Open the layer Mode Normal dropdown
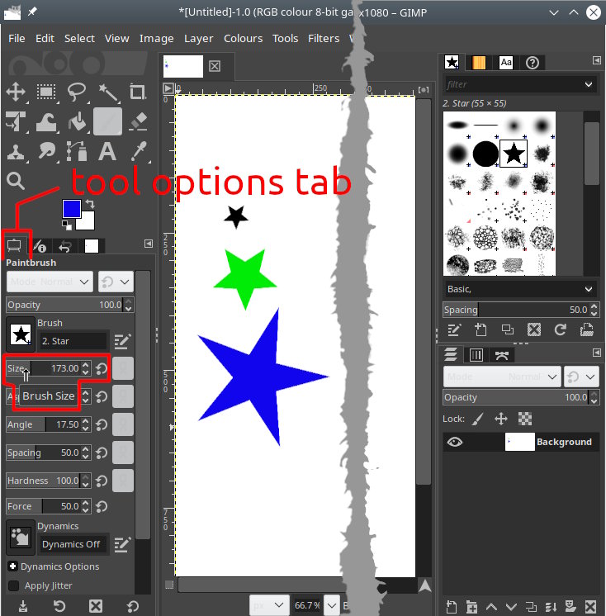Image resolution: width=606 pixels, height=616 pixels. coord(502,377)
